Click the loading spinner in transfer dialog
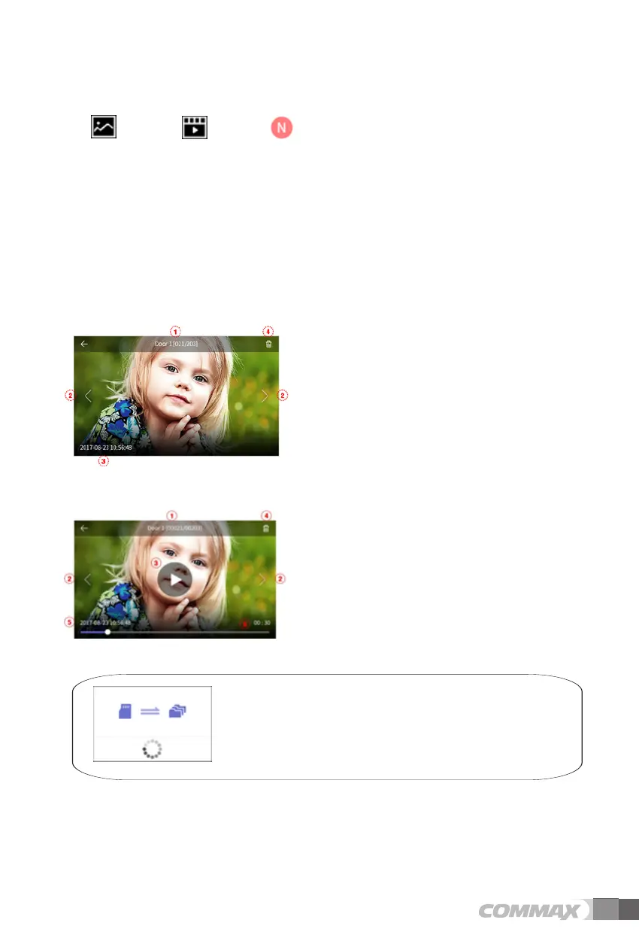639x938 pixels. (x=153, y=750)
